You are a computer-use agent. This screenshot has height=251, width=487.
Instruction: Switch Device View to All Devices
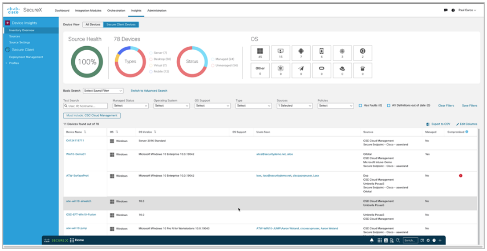click(x=93, y=25)
